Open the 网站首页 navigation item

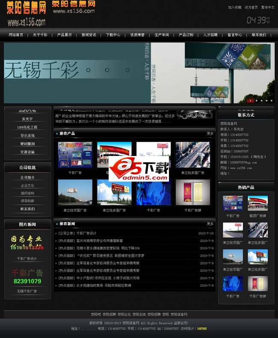click(16, 35)
